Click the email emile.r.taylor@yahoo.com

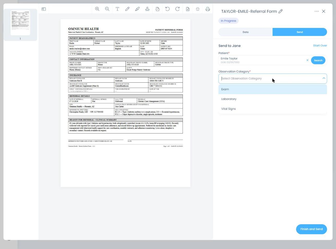(x=80, y=49)
